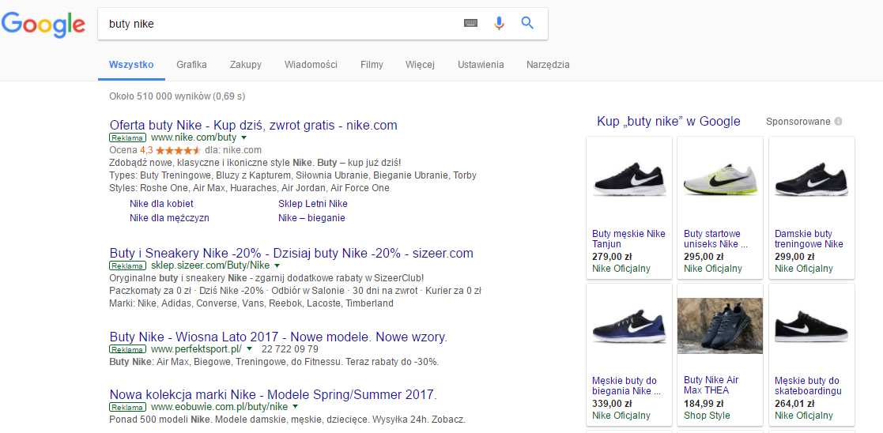Follow the 'Nike dla kobiet' sitelink
This screenshot has width=883, height=433.
pyautogui.click(x=161, y=204)
